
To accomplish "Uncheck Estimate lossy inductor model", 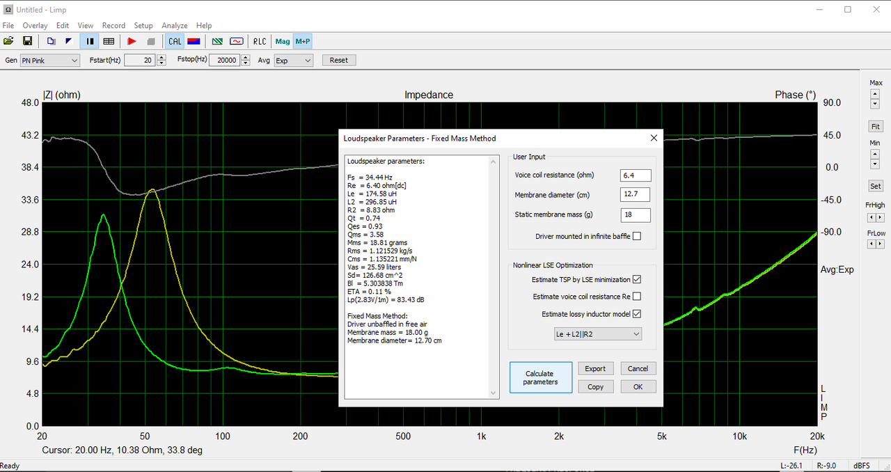I will [x=637, y=314].
